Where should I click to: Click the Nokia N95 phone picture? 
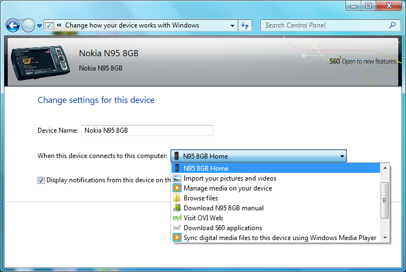[x=40, y=63]
